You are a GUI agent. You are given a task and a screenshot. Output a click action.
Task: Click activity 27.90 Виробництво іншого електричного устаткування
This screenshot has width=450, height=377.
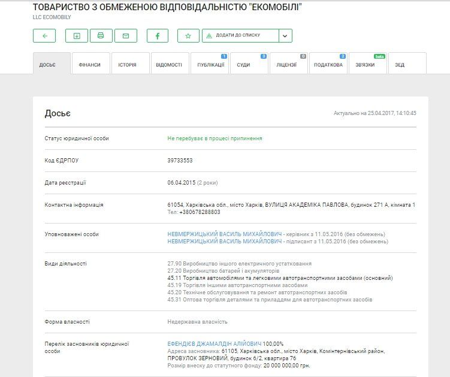point(239,264)
